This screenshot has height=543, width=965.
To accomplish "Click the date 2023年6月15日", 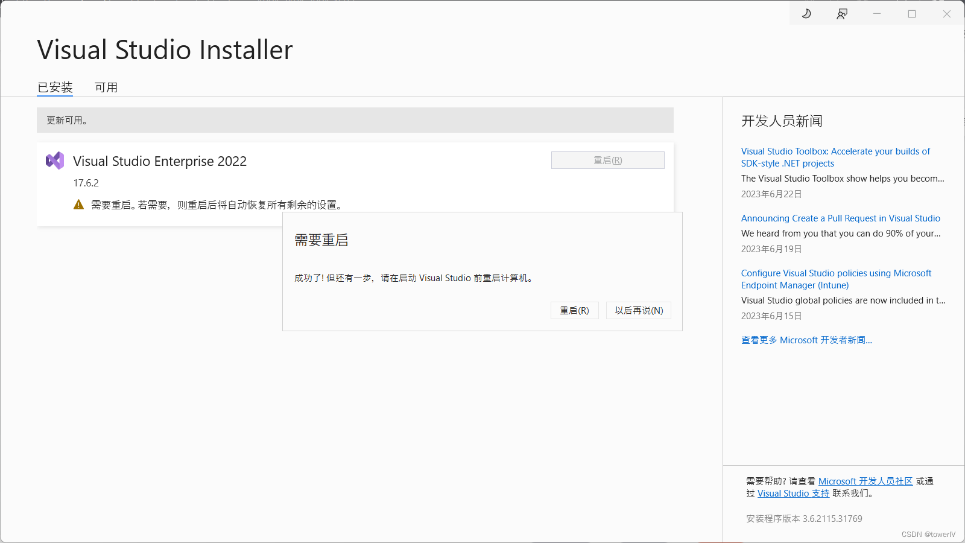I will [x=771, y=316].
